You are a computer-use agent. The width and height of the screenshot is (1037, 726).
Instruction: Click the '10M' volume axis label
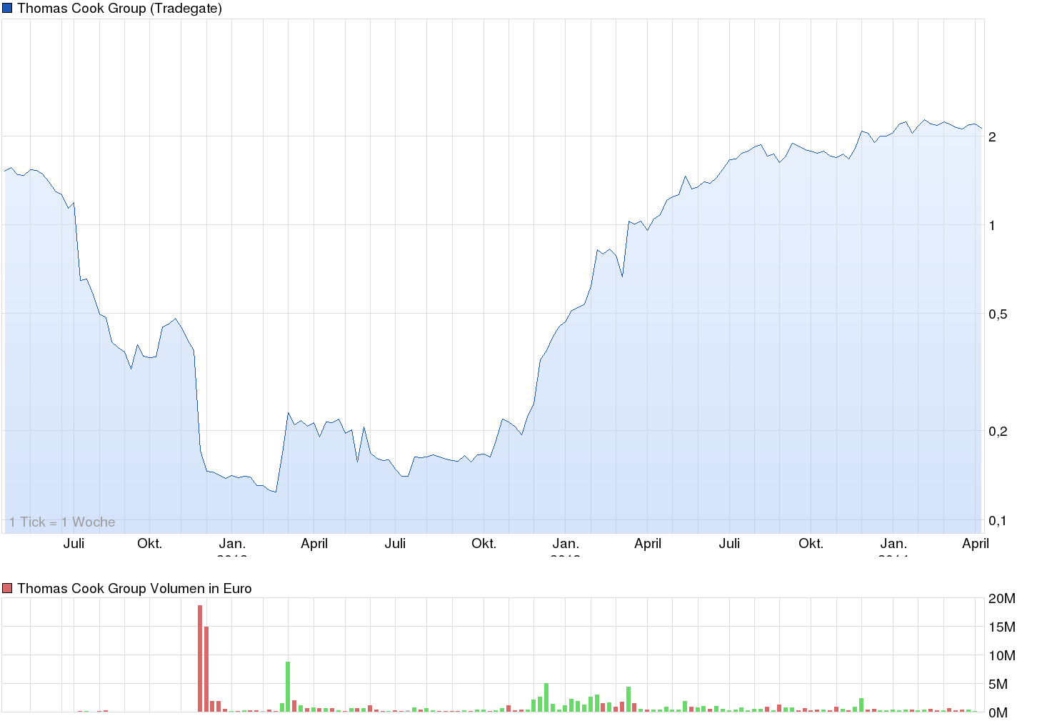1001,656
